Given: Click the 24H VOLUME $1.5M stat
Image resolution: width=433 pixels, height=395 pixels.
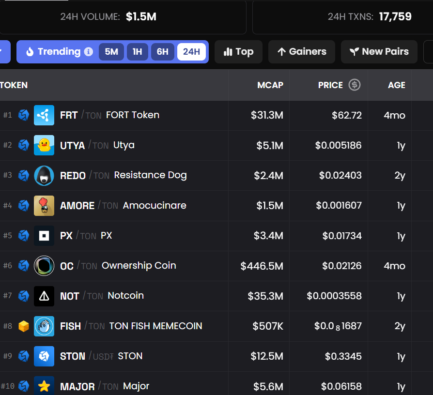Looking at the screenshot, I should (108, 16).
